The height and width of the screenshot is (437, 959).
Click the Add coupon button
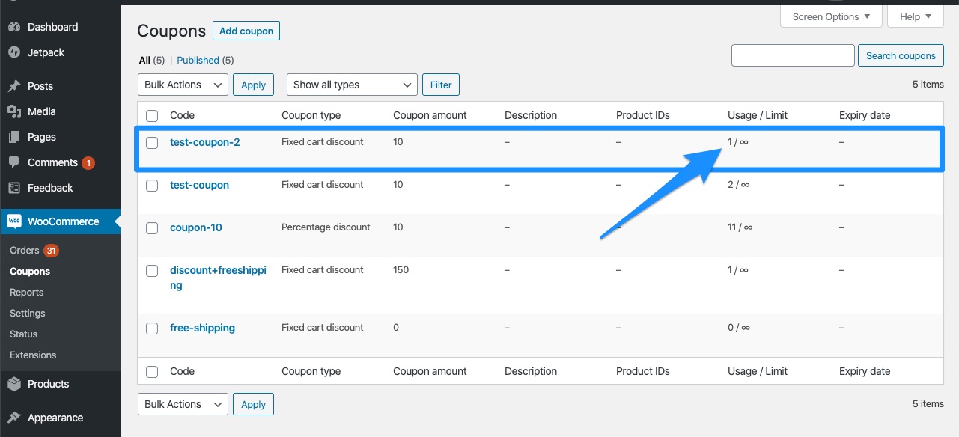246,31
